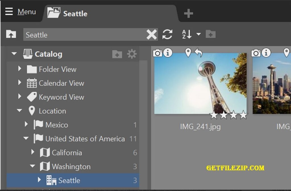The image size is (291, 191).
Task: Click the GPS location pin on IMG_241.jpg
Action: click(x=188, y=53)
